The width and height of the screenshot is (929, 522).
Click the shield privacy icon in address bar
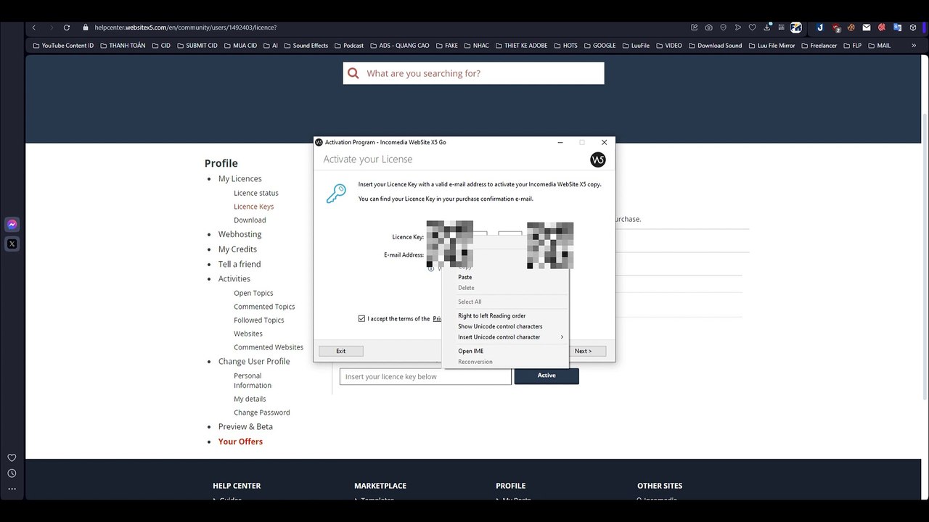(724, 28)
